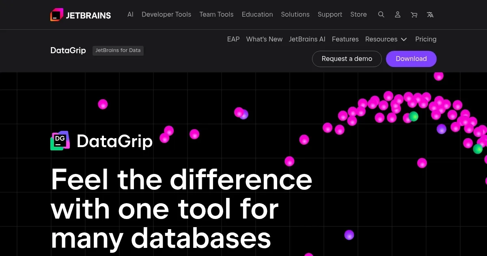Open the Pricing page
The width and height of the screenshot is (487, 256).
click(426, 39)
